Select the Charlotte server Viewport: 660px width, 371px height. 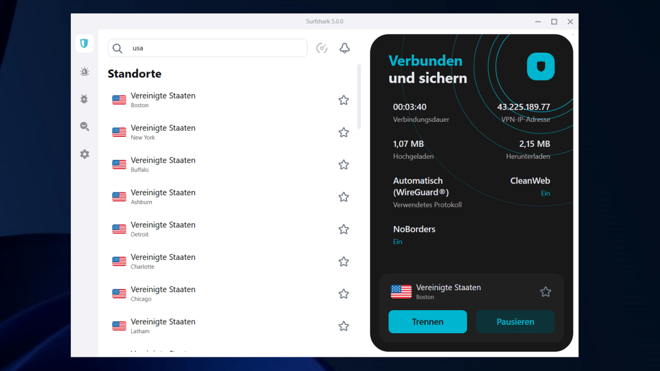pyautogui.click(x=231, y=262)
